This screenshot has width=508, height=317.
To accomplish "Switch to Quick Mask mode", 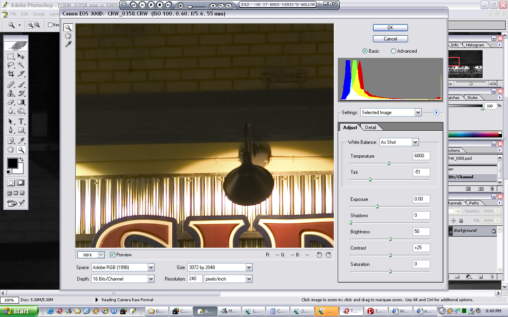I will point(21,182).
